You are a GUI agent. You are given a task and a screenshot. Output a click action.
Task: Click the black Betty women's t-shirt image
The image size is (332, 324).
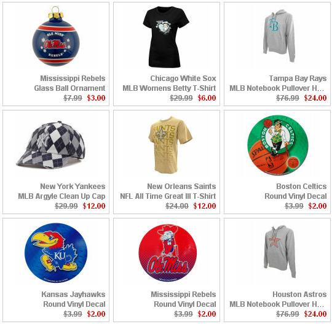point(166,37)
